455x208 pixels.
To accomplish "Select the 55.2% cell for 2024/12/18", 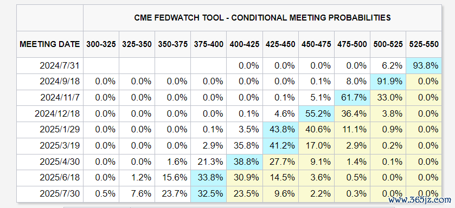I will [x=316, y=114].
